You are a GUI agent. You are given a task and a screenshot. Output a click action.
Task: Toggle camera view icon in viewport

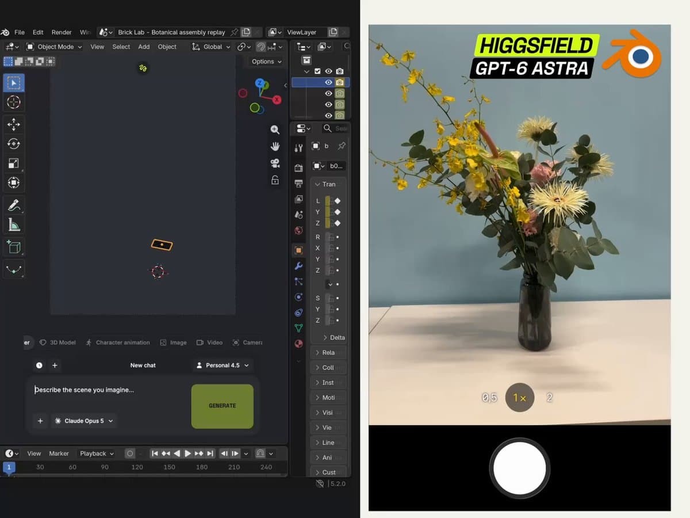click(x=275, y=163)
